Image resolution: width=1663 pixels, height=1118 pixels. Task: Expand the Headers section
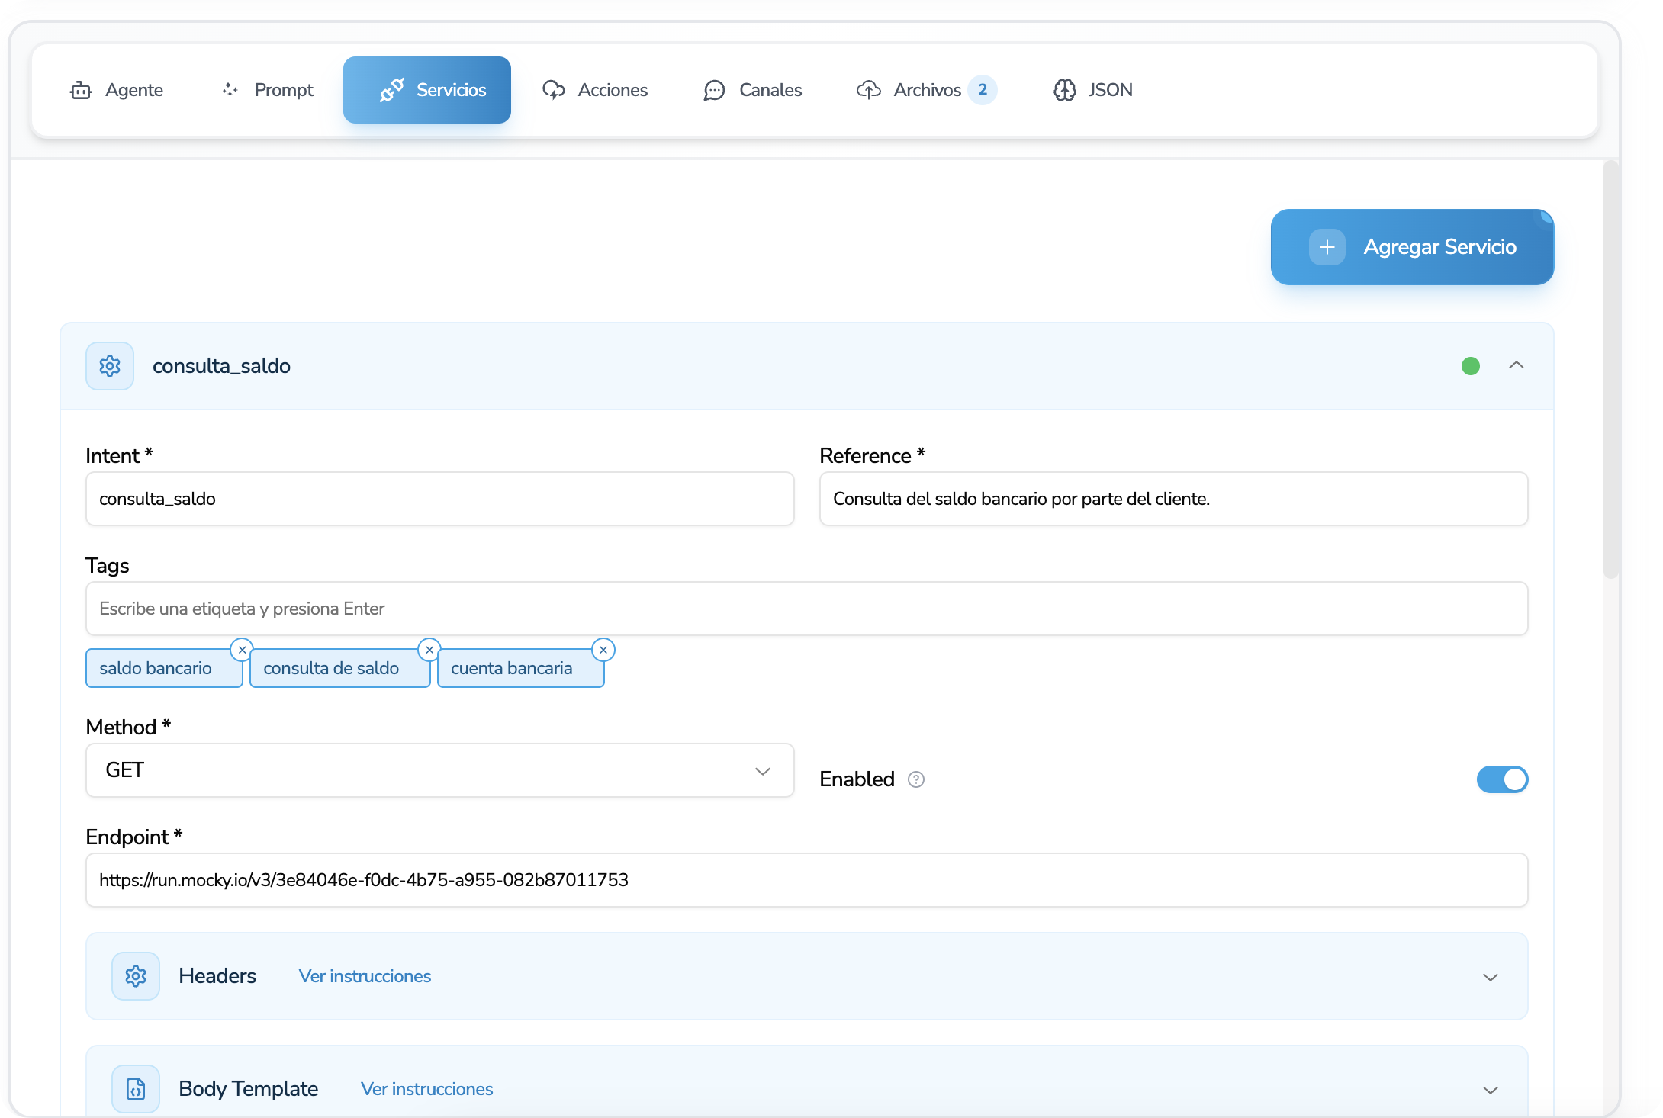(x=1490, y=977)
